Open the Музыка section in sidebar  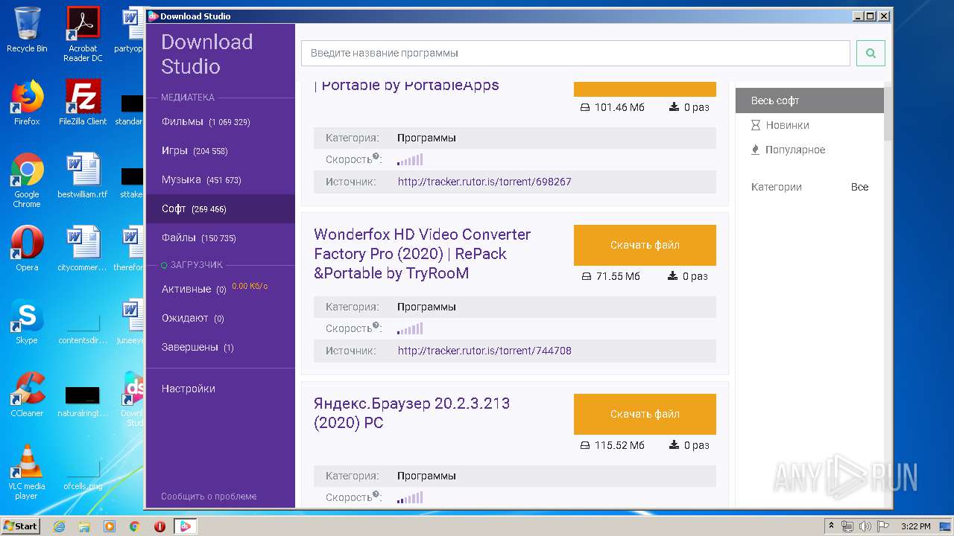tap(221, 179)
